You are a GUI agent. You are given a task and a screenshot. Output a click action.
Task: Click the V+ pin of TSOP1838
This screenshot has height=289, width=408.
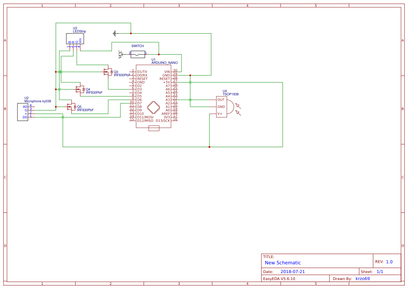click(220, 114)
